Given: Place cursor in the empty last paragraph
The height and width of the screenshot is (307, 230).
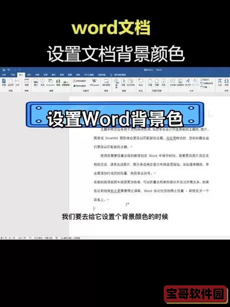Looking at the screenshot, I should click(x=94, y=209).
